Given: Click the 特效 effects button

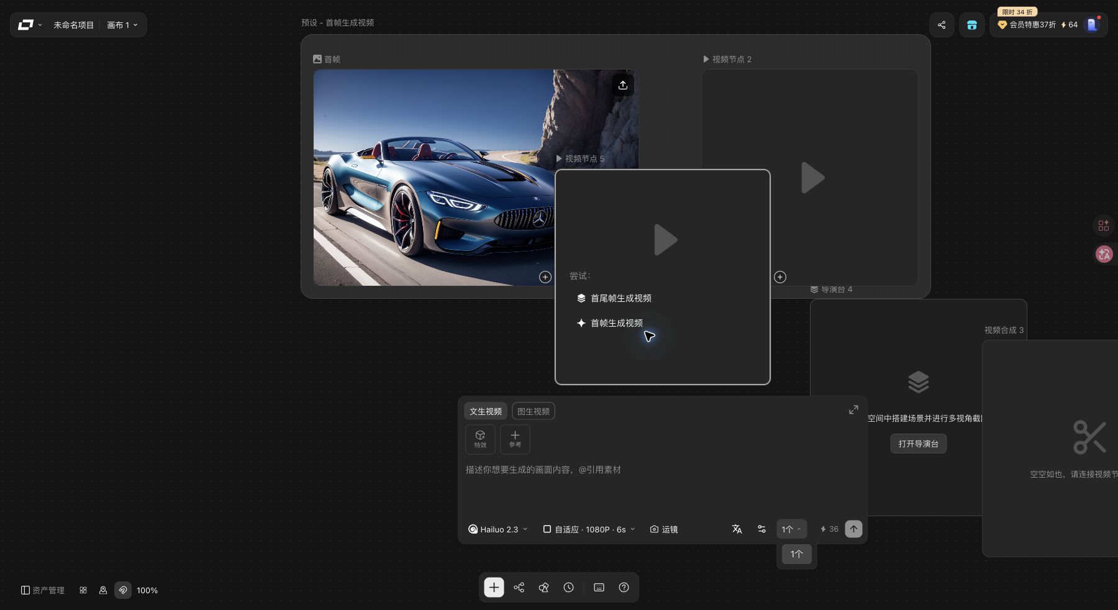Looking at the screenshot, I should pyautogui.click(x=480, y=439).
